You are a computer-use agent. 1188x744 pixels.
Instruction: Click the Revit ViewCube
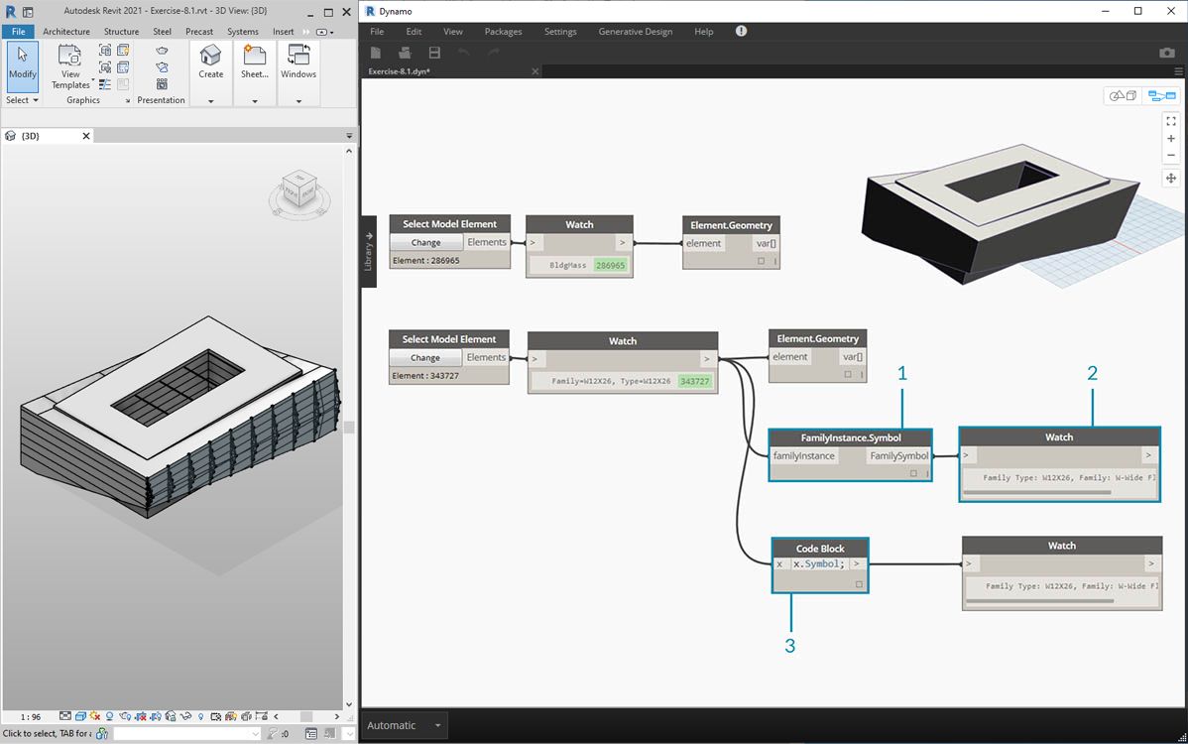click(297, 189)
